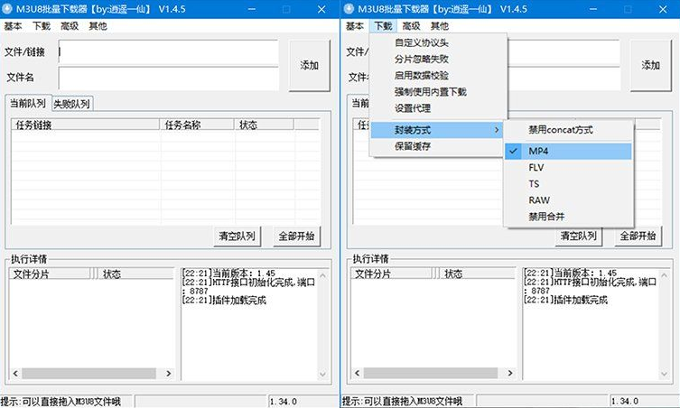Click log scroll-up arrow in right window
This screenshot has height=408, width=680.
665,275
